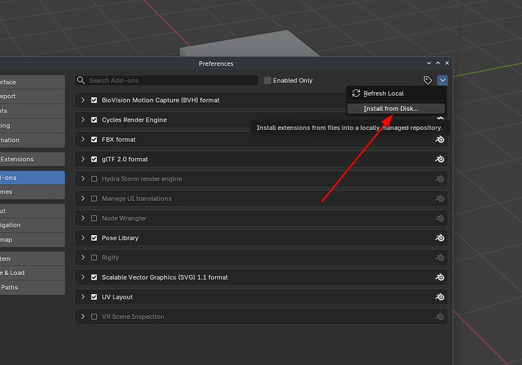
Task: Expand the VR Scene Inspection row
Action: pyautogui.click(x=83, y=317)
